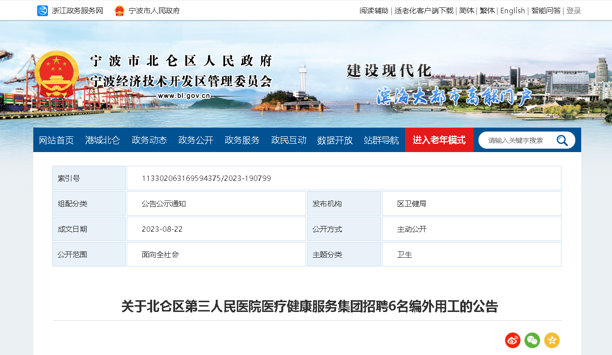Switch to Traditional Chinese (繁体)
The image size is (612, 355).
tap(487, 11)
